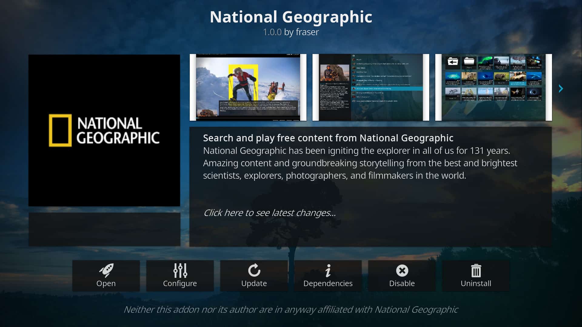The width and height of the screenshot is (582, 327).
Task: Launch the addon with the Open label
Action: coord(106,283)
